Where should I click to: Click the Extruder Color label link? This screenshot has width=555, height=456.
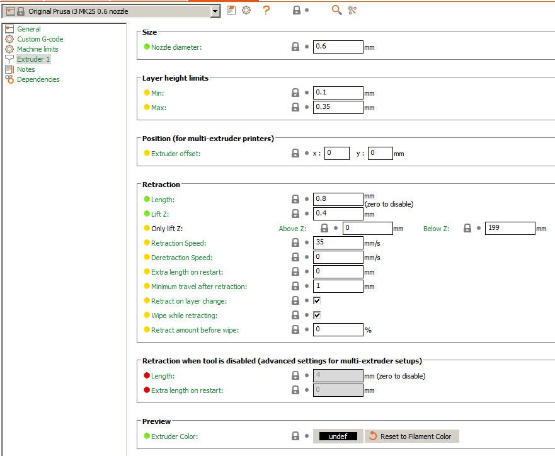click(175, 436)
